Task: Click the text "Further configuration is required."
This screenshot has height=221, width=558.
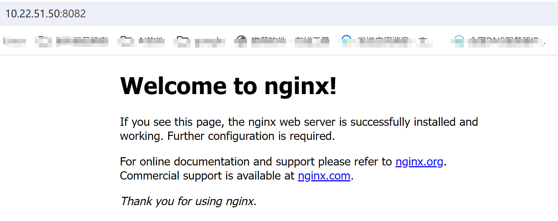Action: pyautogui.click(x=251, y=136)
